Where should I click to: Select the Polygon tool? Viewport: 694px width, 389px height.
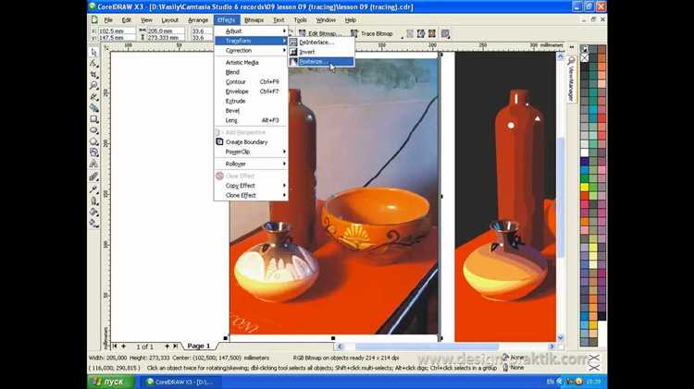click(93, 141)
